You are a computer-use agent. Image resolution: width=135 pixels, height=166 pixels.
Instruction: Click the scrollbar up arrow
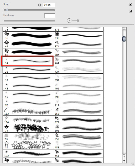124,157
